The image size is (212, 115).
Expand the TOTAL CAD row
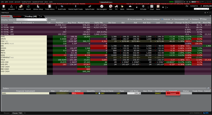click(x=2, y=27)
